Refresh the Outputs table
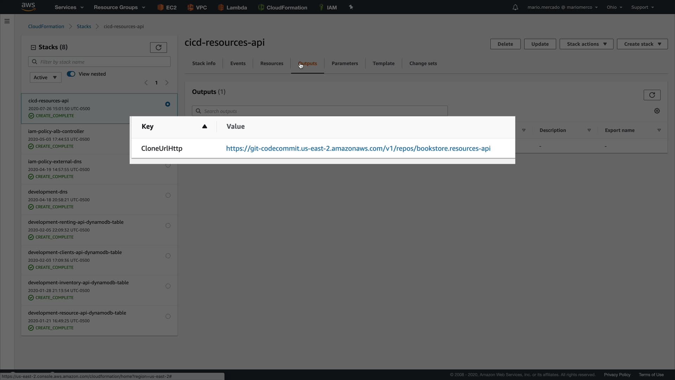The height and width of the screenshot is (380, 675). coord(652,95)
